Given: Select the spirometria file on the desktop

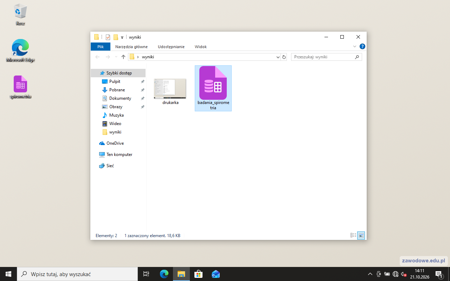Looking at the screenshot, I should pyautogui.click(x=20, y=87).
